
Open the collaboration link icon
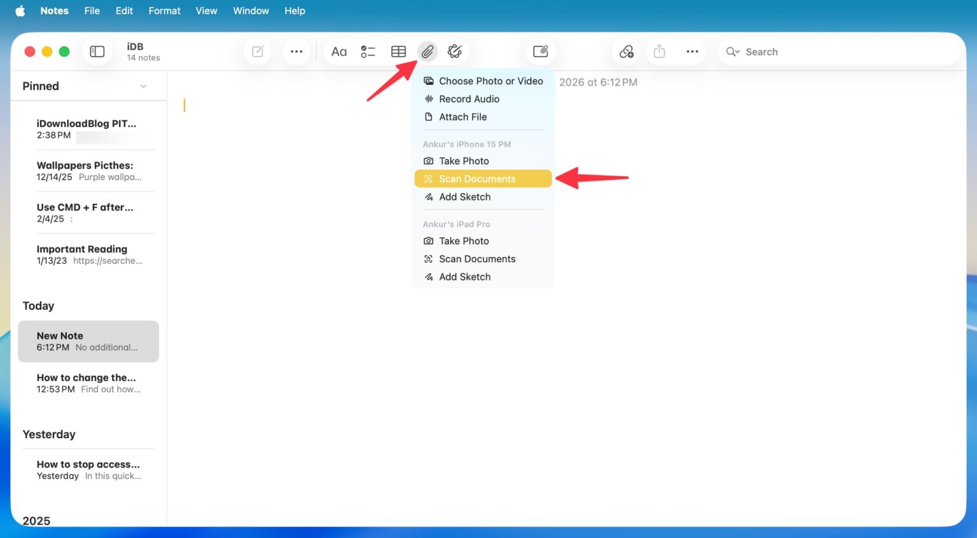627,52
